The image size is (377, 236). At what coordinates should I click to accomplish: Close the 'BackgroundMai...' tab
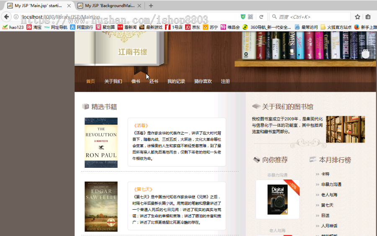[x=139, y=5]
